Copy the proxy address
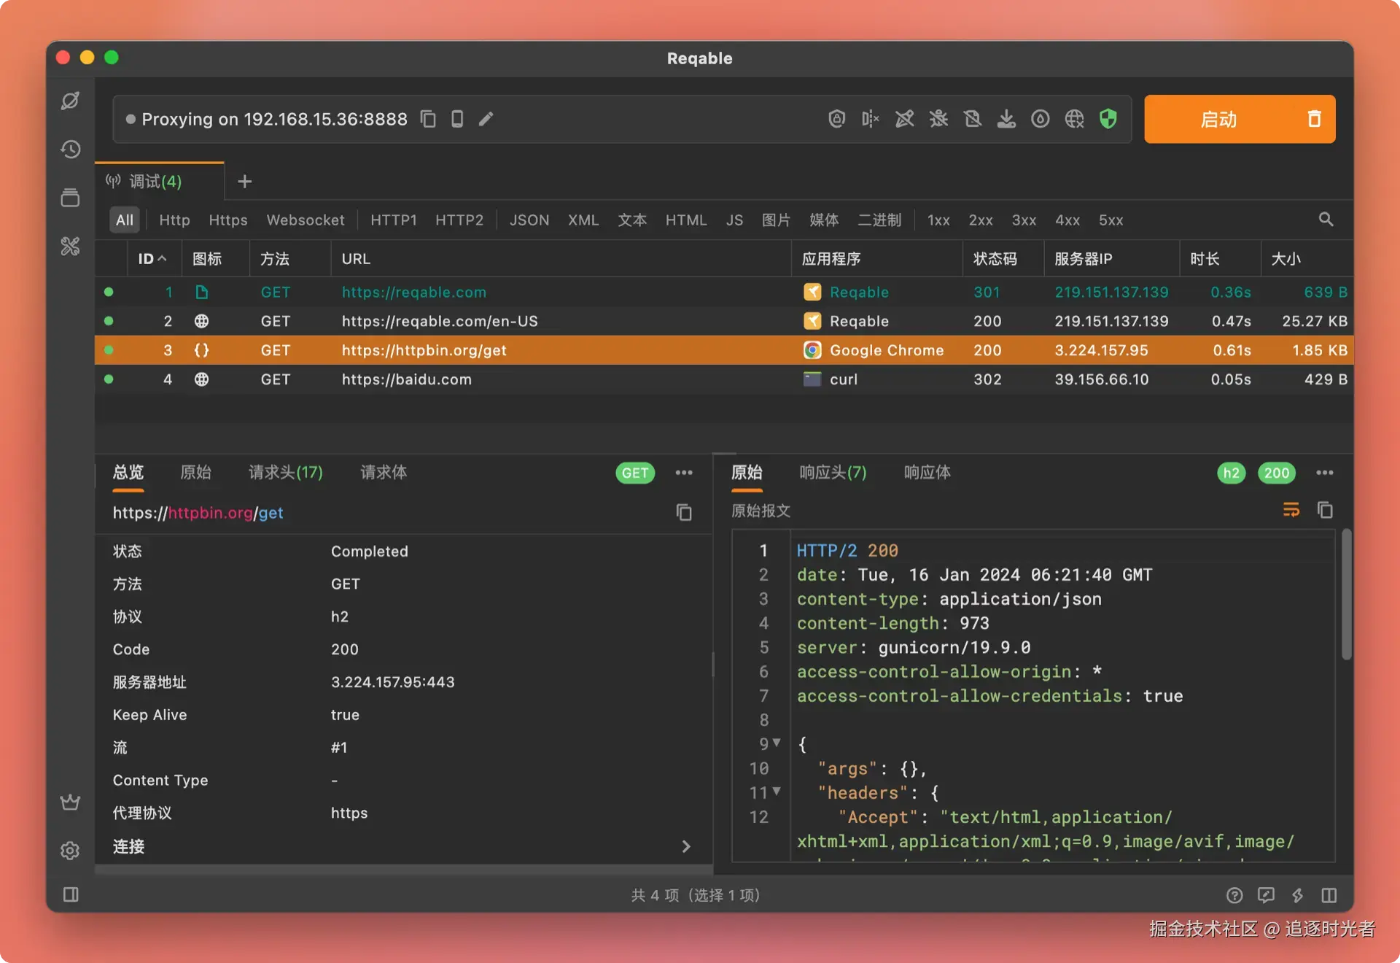The width and height of the screenshot is (1400, 963). click(428, 119)
